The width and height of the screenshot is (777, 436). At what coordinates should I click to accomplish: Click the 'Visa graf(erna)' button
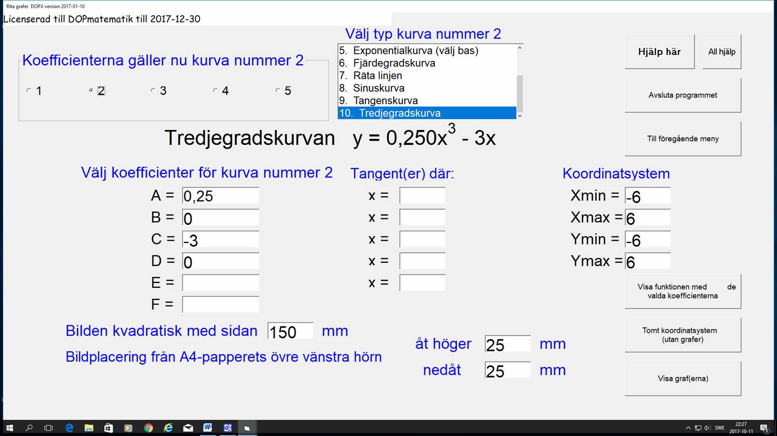click(683, 378)
